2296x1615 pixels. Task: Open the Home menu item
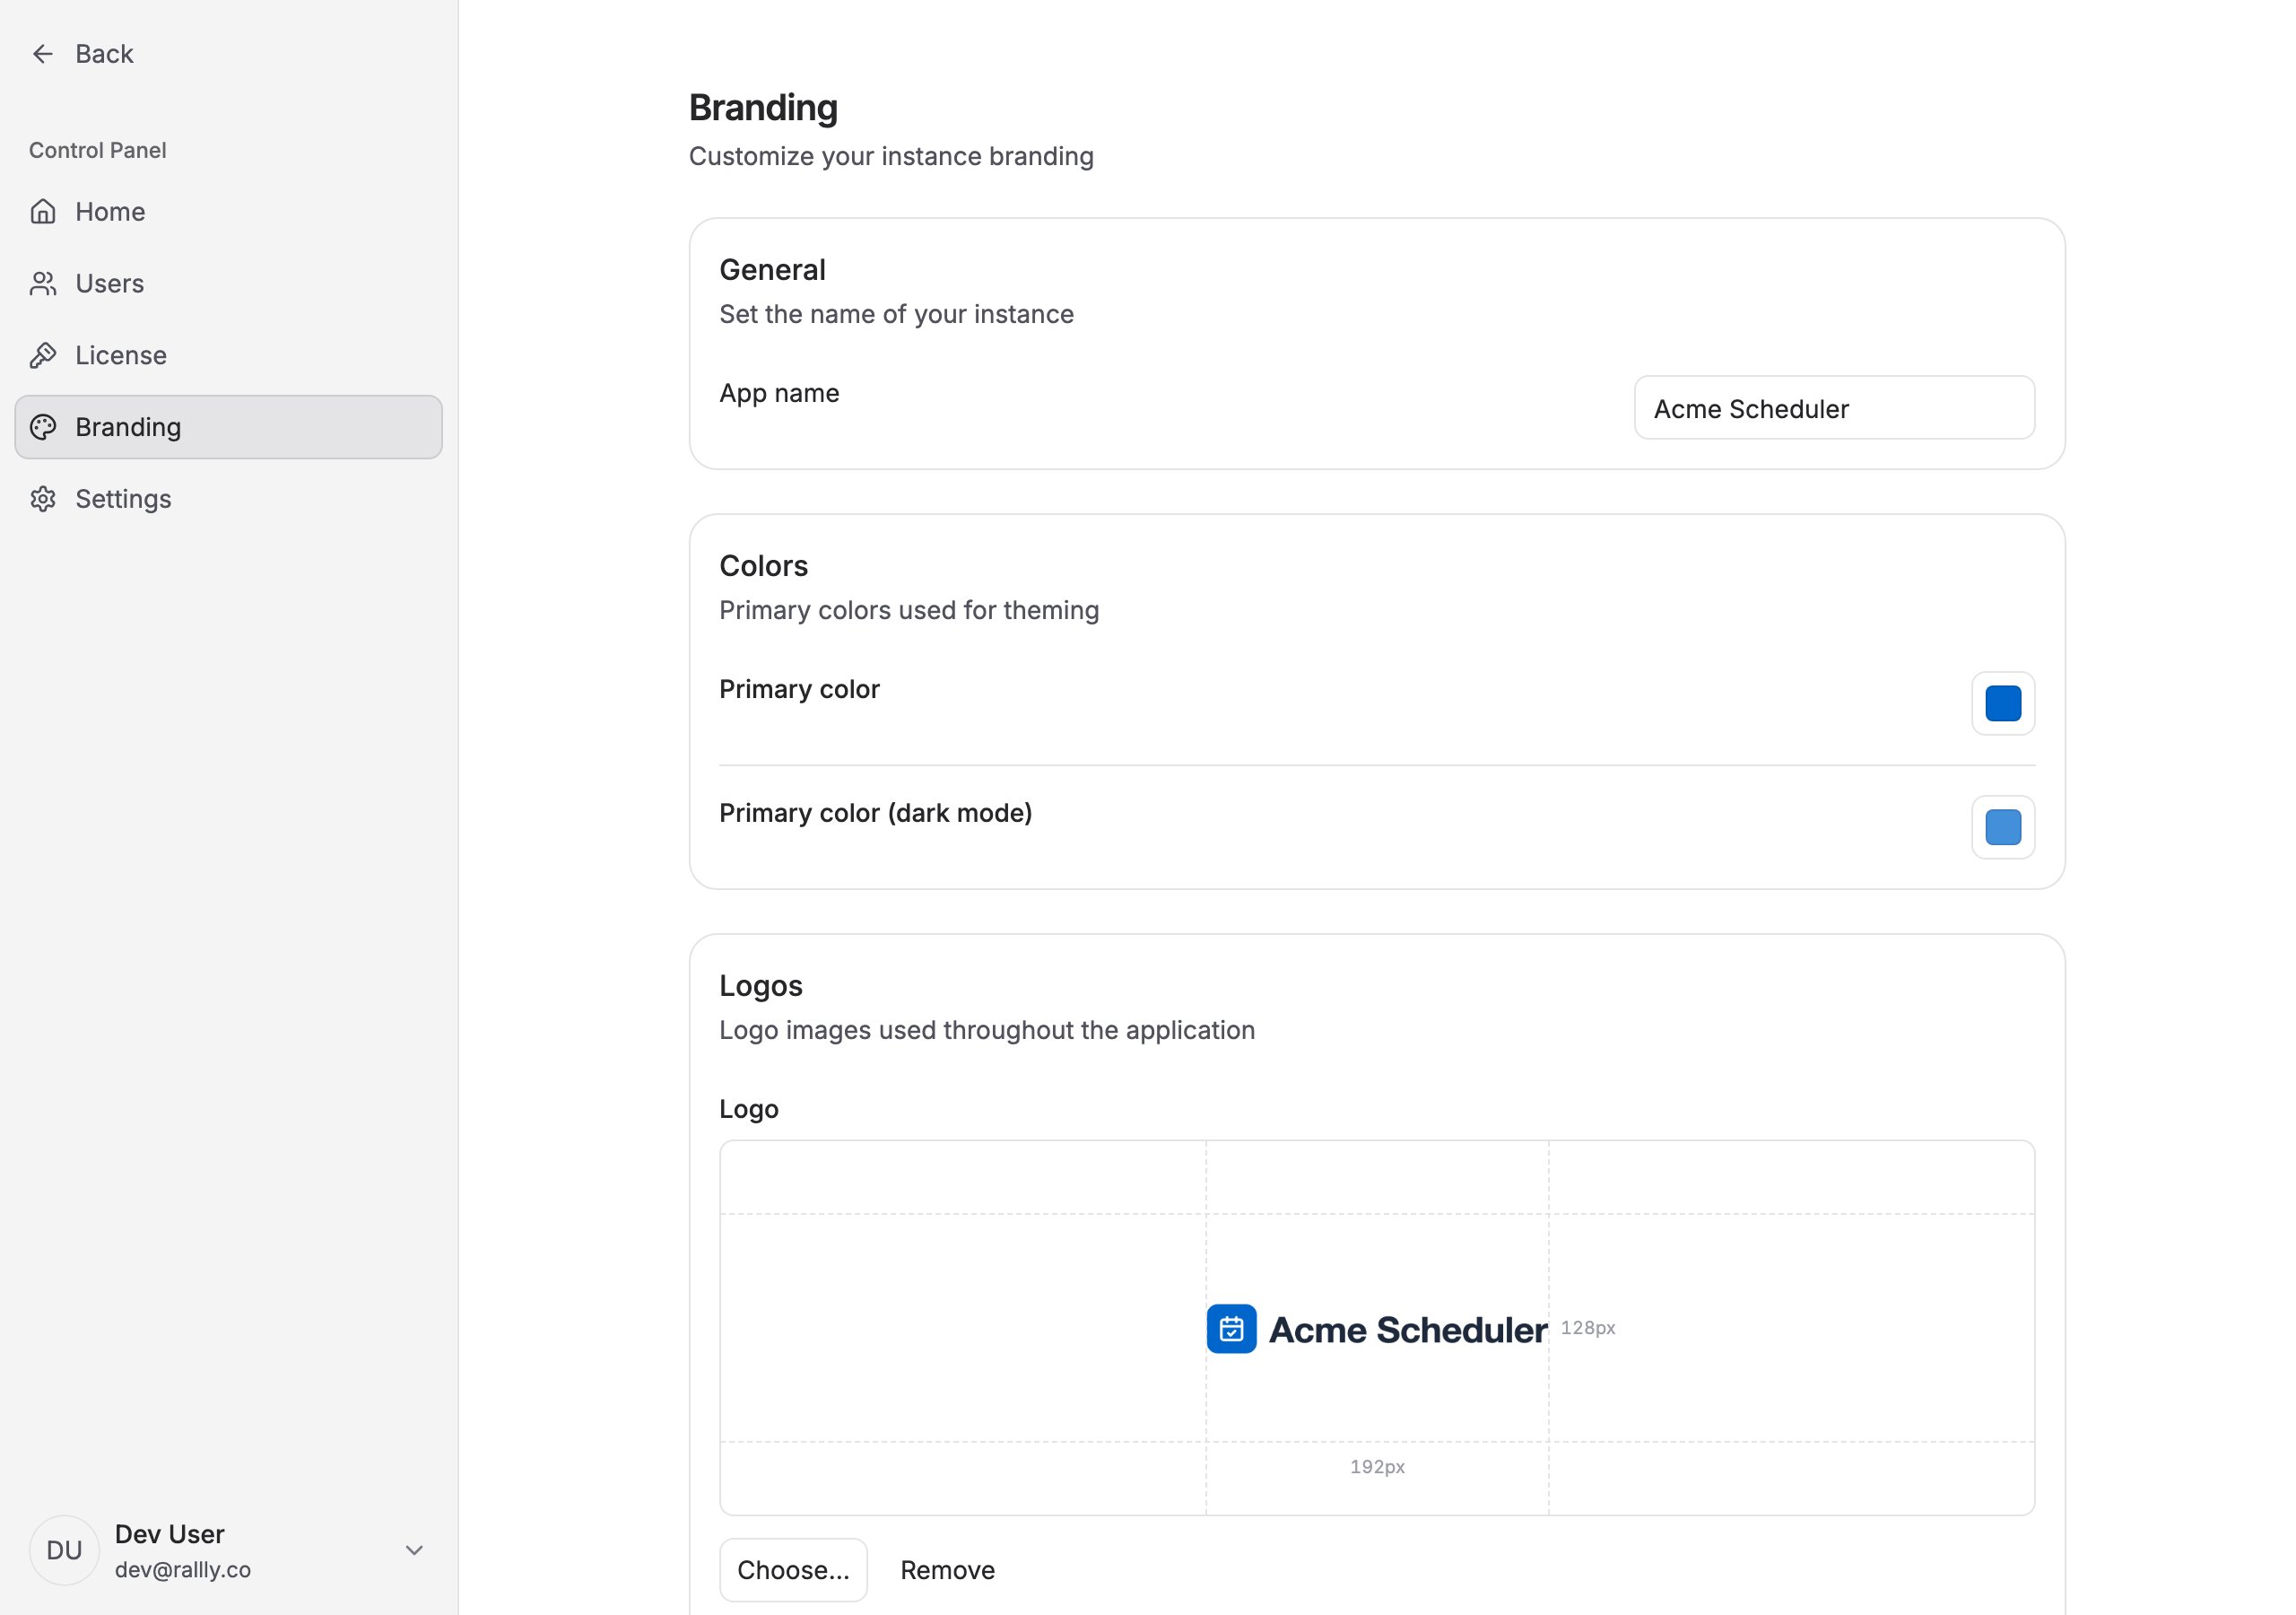point(228,212)
